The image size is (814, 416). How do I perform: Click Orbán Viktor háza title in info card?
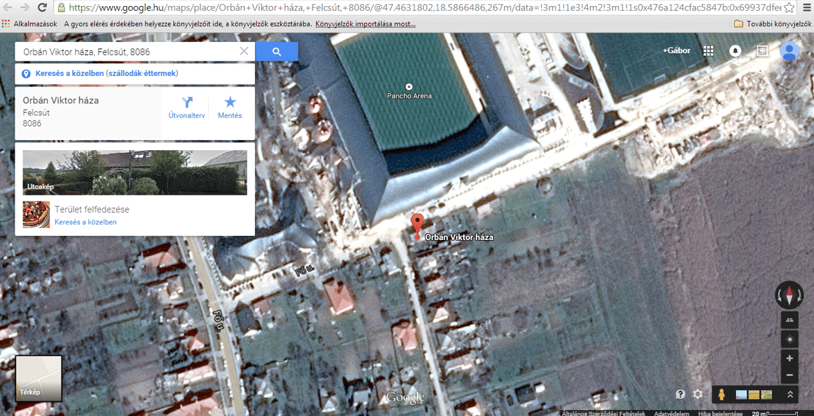point(61,101)
